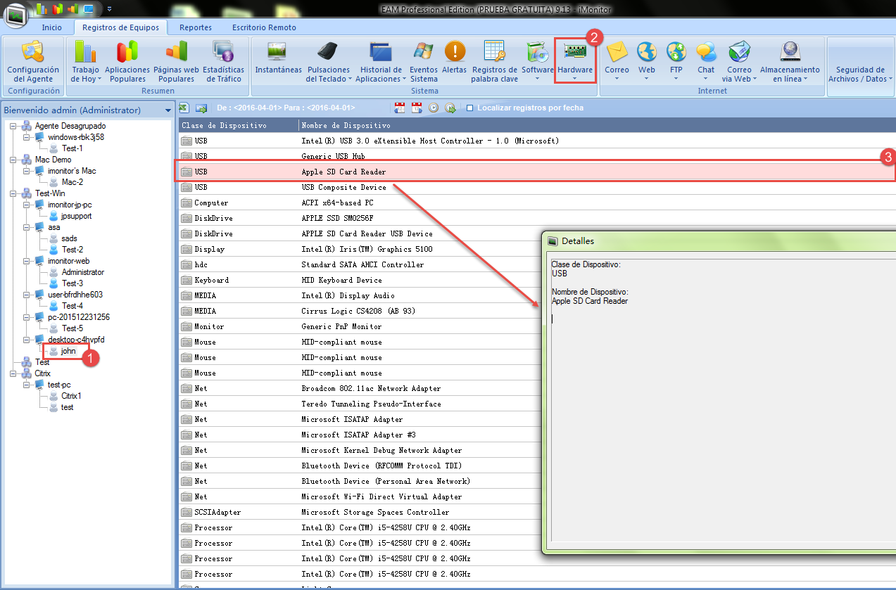Open the Chat records dropdown

tap(706, 62)
